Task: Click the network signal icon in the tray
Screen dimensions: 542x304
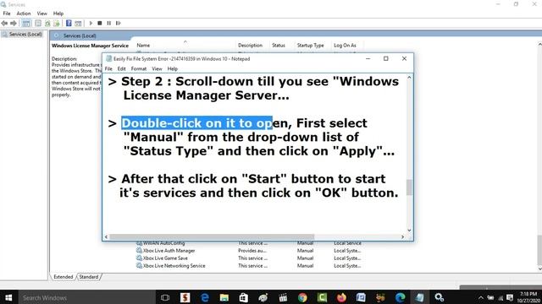Action: pos(501,297)
